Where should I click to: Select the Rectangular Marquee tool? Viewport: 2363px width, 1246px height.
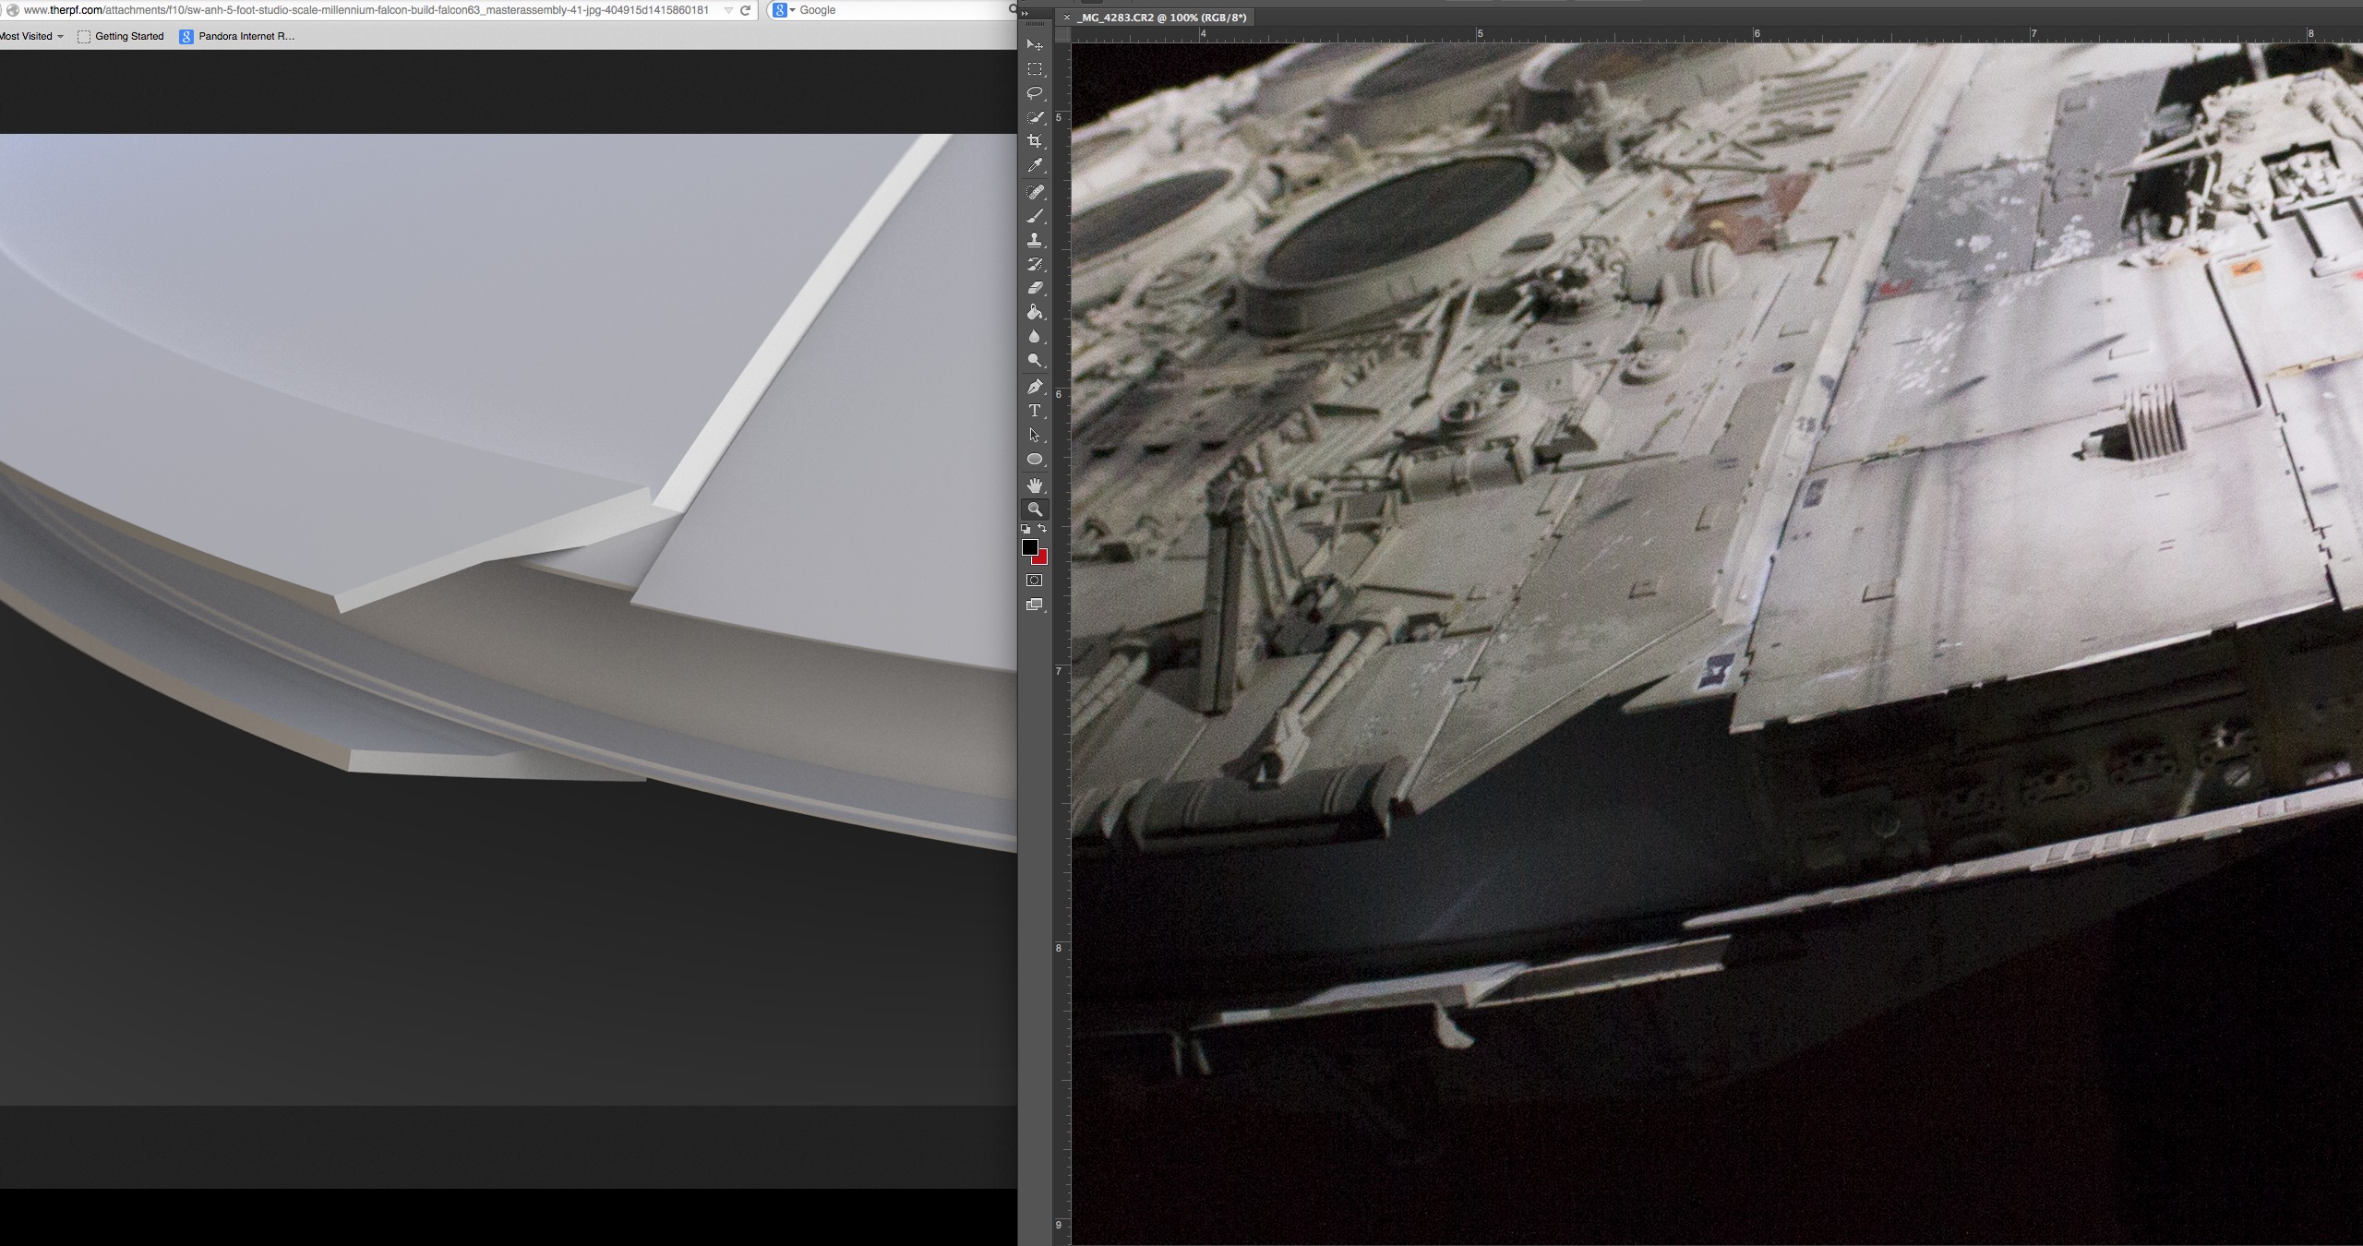click(x=1035, y=69)
